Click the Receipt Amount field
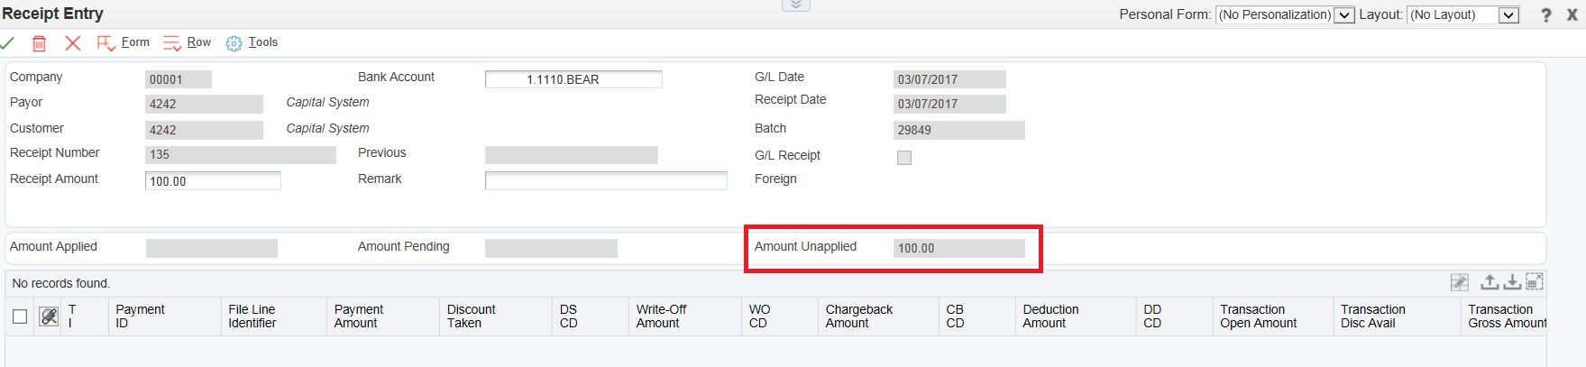Viewport: 1586px width, 367px height. (213, 181)
